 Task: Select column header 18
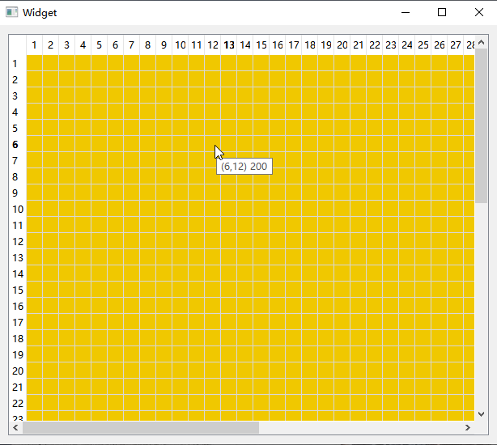[x=310, y=45]
